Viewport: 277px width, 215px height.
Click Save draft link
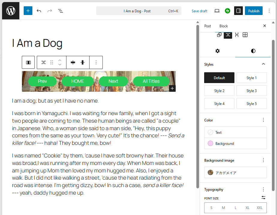[199, 11]
